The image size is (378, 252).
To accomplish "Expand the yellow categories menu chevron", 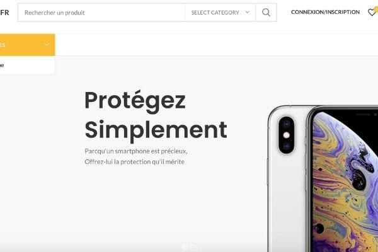I will click(x=47, y=45).
